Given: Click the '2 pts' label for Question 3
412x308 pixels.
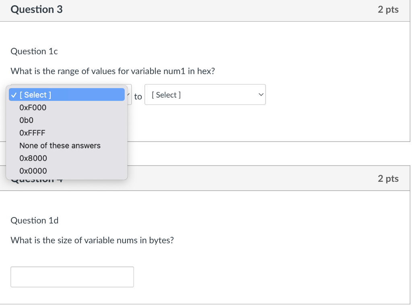Looking at the screenshot, I should [388, 9].
